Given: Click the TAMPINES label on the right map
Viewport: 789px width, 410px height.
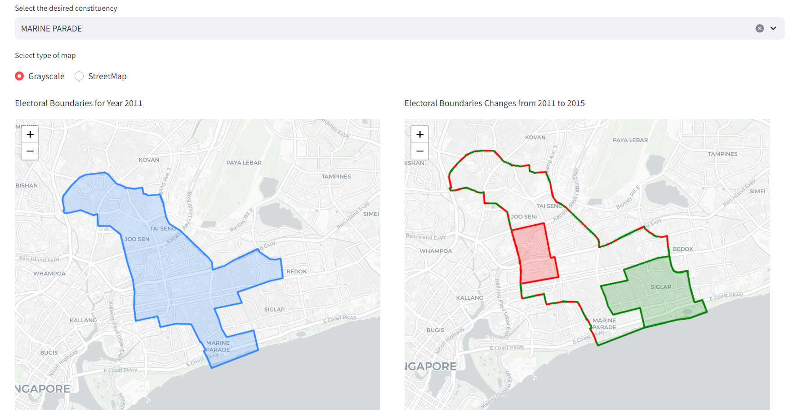Looking at the screenshot, I should [722, 154].
